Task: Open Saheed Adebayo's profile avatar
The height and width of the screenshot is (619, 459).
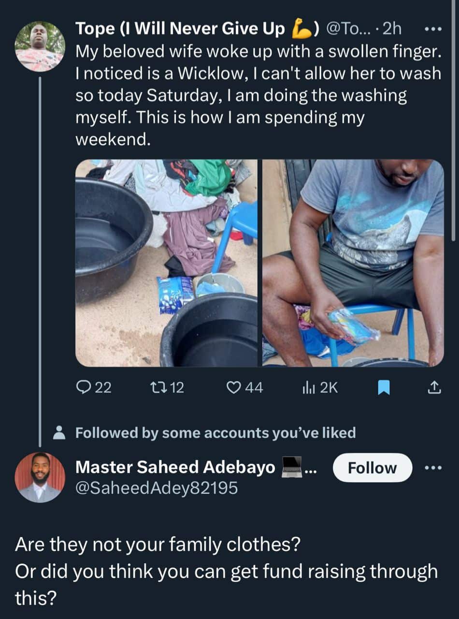Action: coord(40,478)
